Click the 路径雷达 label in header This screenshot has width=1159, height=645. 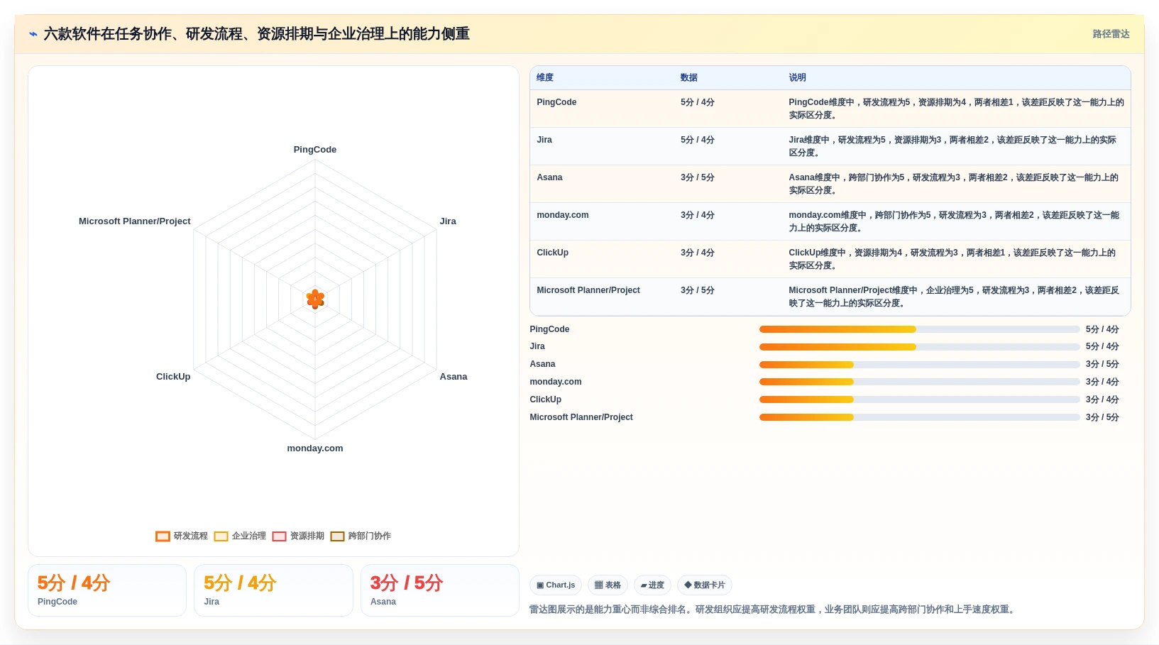[x=1111, y=34]
